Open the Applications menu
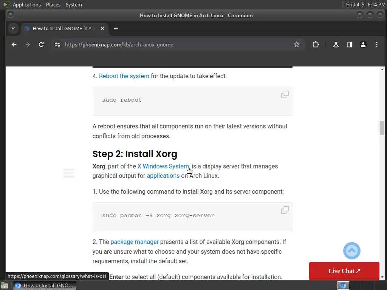 [x=26, y=5]
